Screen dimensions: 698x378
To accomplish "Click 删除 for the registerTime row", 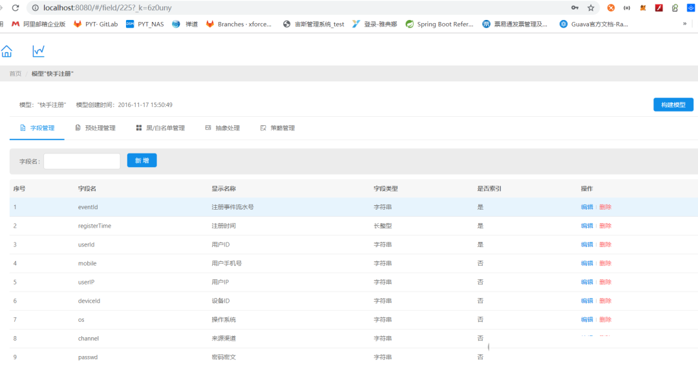I will 606,226.
